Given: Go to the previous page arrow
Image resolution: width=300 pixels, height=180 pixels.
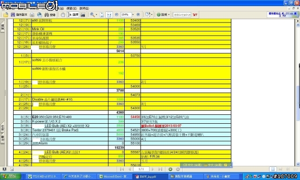Looking at the screenshot, I should (x=129, y=169).
